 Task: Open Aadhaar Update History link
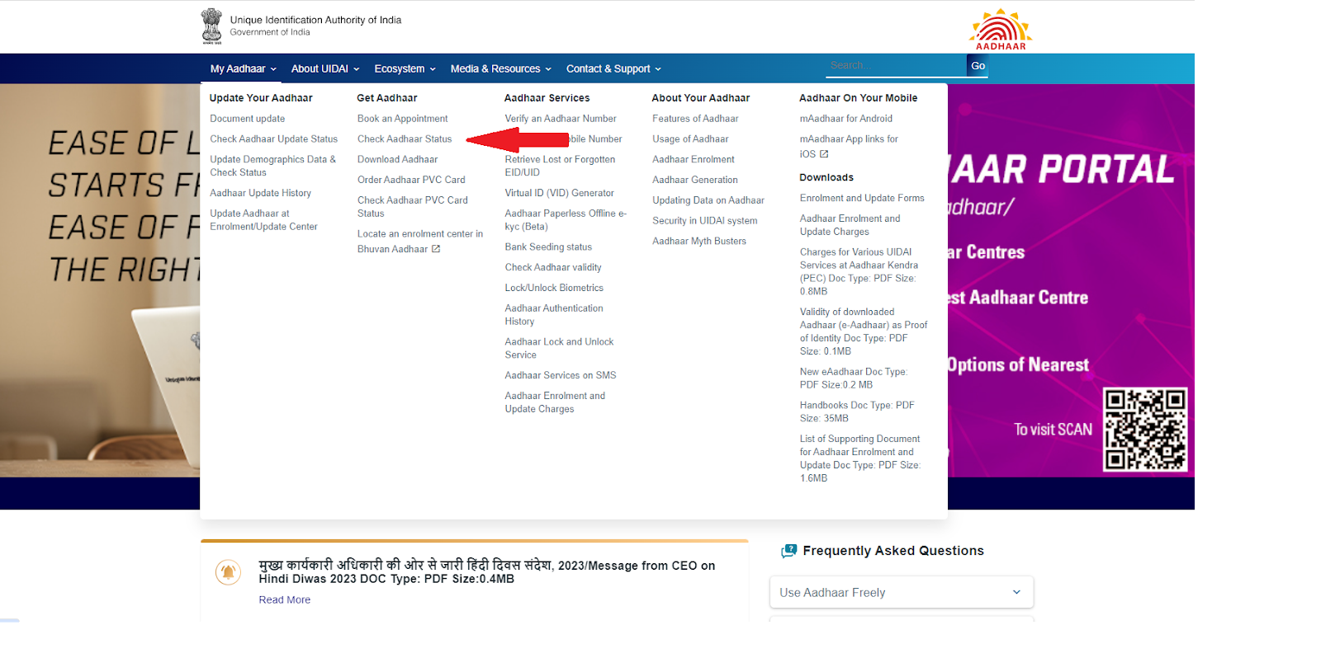click(260, 193)
